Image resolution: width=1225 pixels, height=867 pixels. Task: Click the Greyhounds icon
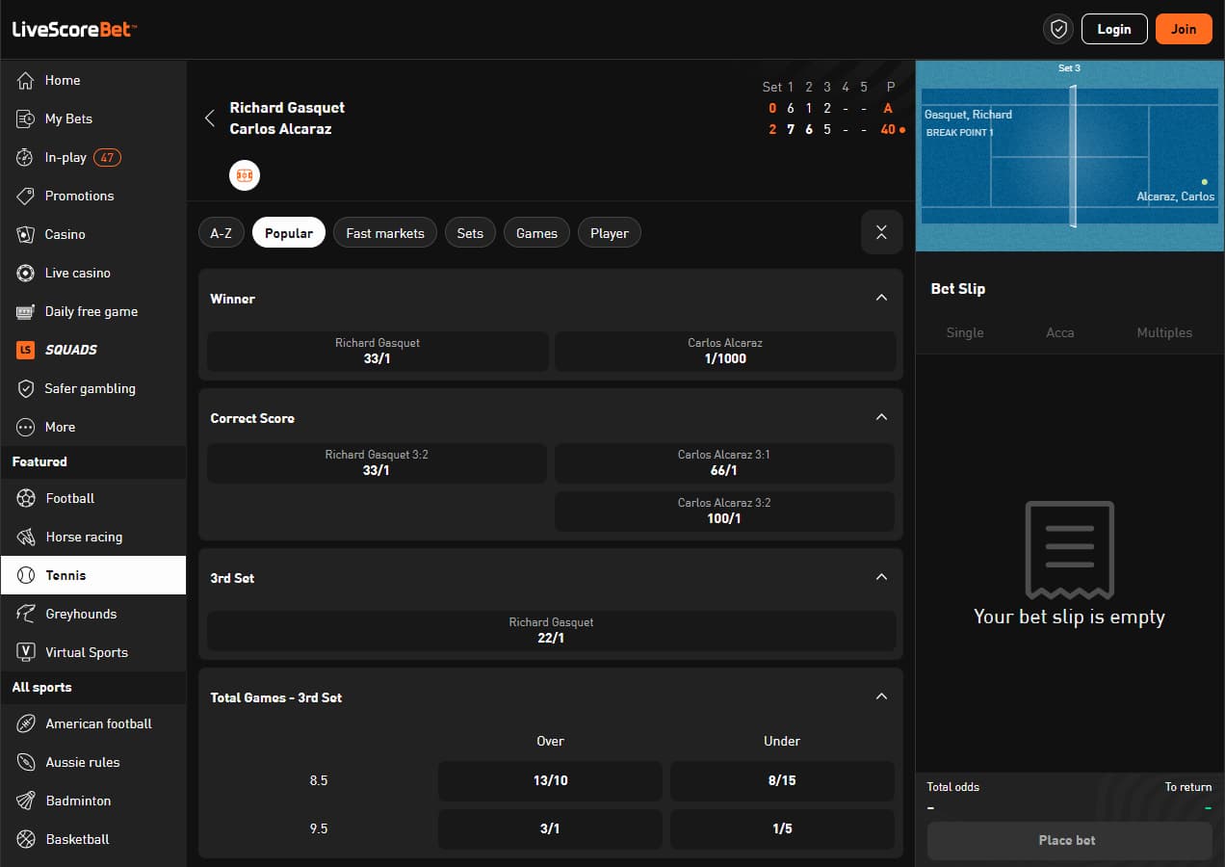tap(26, 614)
